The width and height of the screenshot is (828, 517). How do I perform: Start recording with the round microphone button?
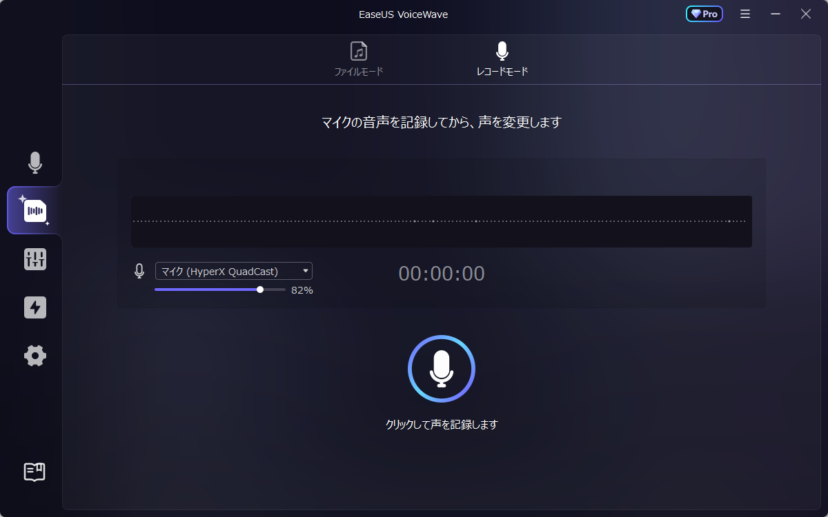tap(442, 369)
